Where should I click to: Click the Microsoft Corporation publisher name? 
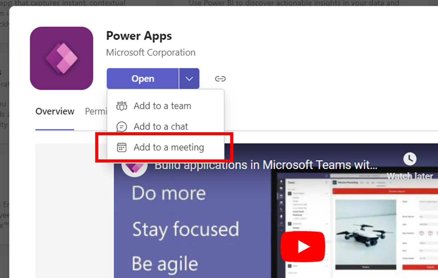click(x=151, y=52)
